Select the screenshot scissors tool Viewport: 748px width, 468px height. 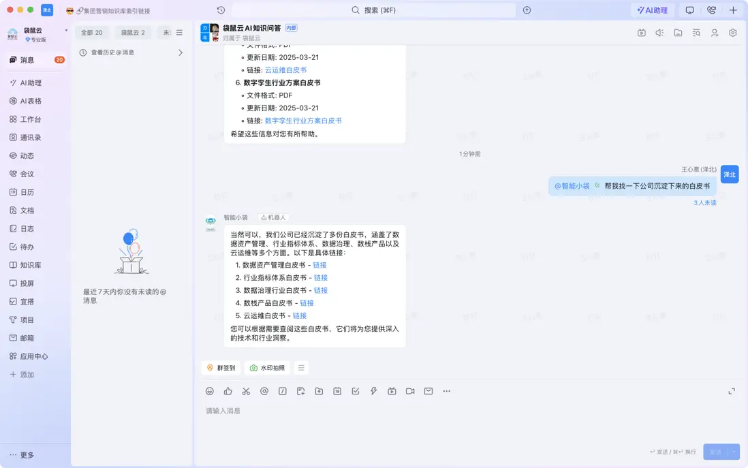tap(246, 391)
